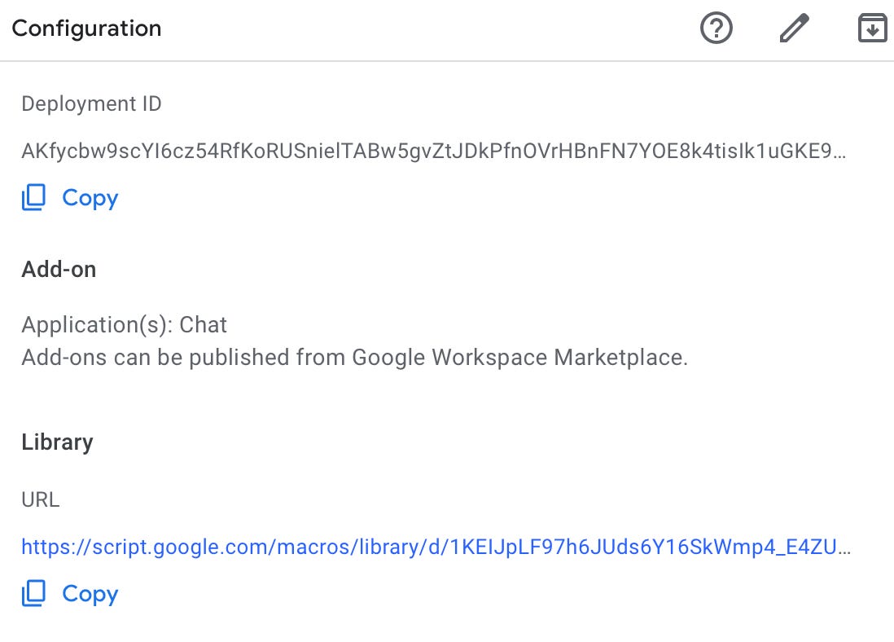Click the archive deployment icon

872,29
